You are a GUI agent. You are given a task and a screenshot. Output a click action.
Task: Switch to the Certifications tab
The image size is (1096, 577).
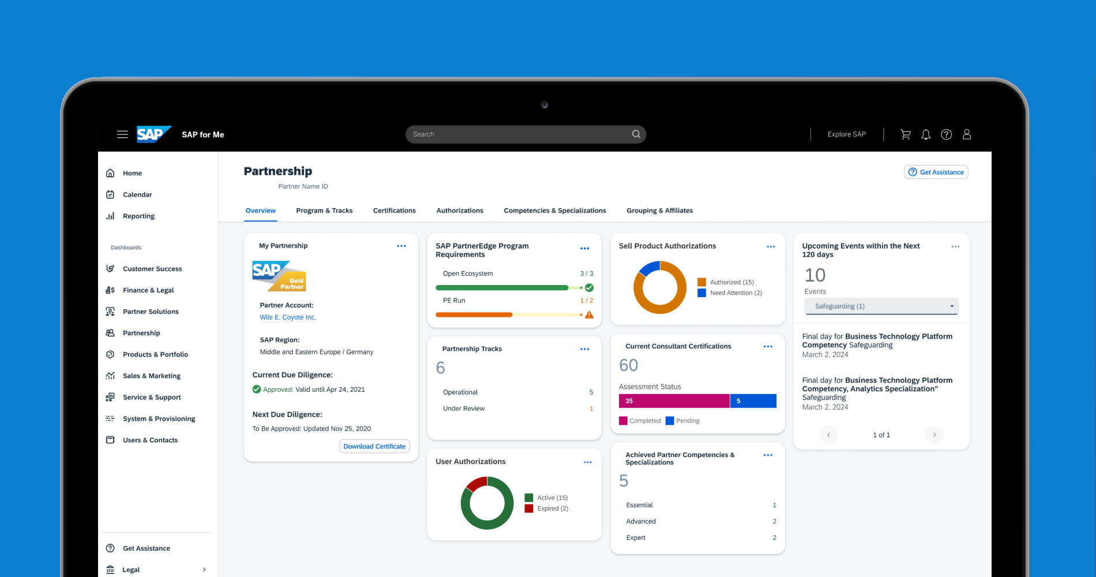tap(395, 211)
